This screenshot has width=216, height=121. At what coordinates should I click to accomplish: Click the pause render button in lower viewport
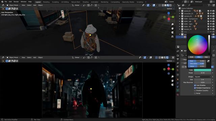pos(173,57)
